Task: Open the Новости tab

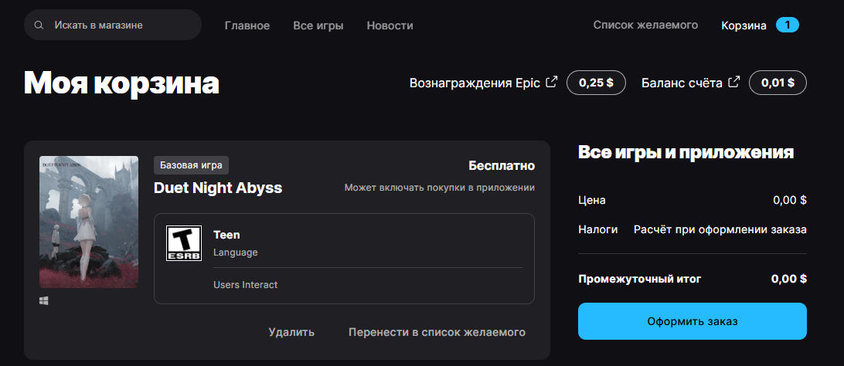Action: [x=390, y=25]
